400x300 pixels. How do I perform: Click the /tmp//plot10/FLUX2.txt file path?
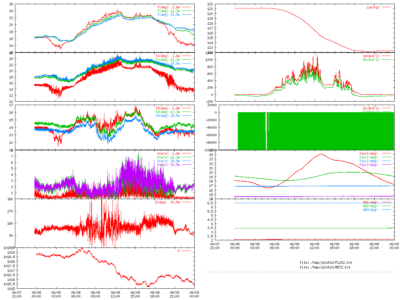tap(326, 262)
